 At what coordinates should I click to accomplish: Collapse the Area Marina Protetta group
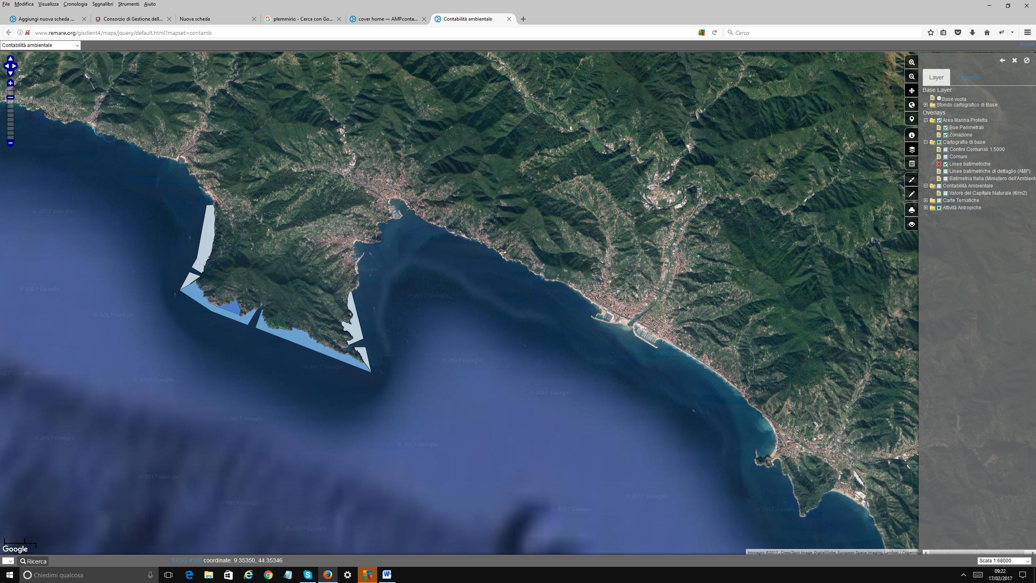926,120
